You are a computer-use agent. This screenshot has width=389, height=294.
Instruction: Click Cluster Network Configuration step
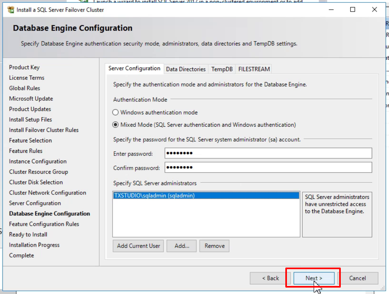(48, 193)
